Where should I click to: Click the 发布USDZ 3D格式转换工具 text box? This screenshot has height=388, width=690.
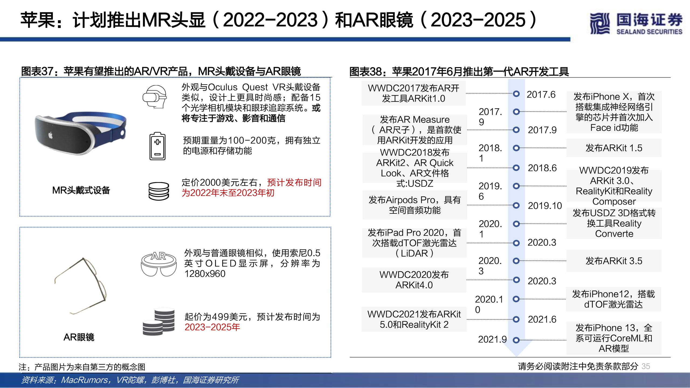pyautogui.click(x=614, y=223)
